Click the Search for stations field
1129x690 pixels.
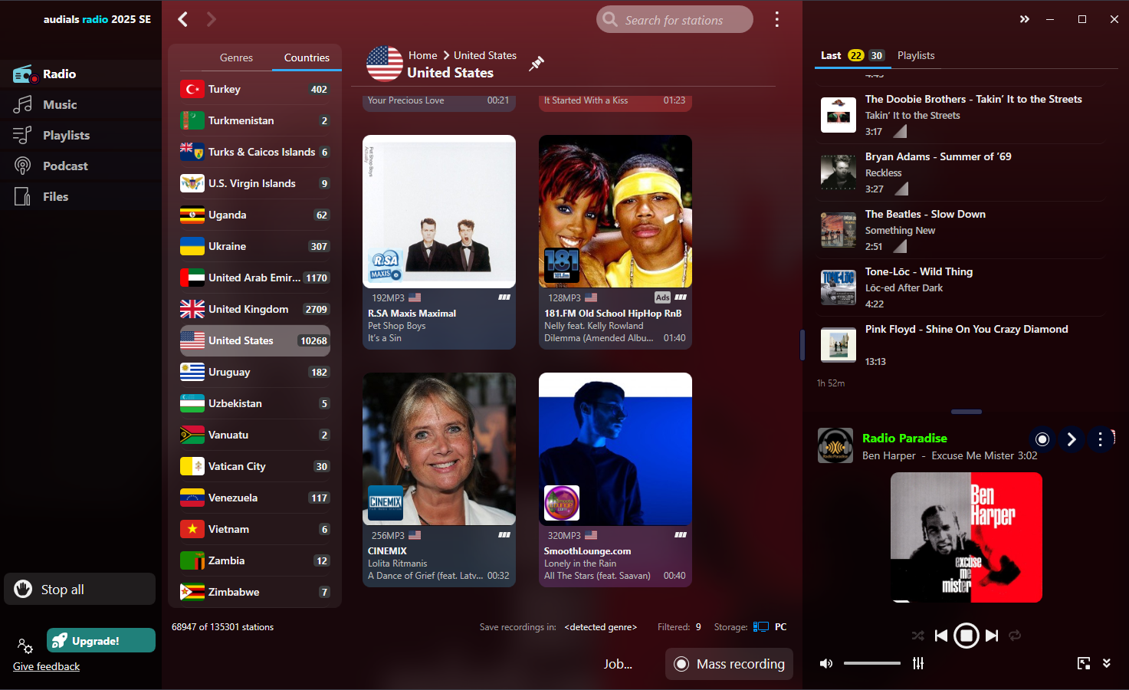(x=674, y=20)
